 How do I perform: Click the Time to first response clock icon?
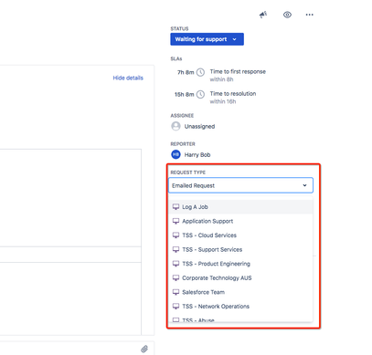[x=200, y=72]
